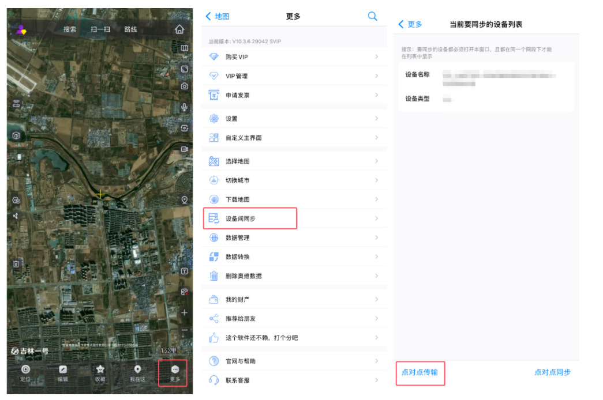Tap the 我在这 pin icon
The image size is (603, 400).
[137, 373]
